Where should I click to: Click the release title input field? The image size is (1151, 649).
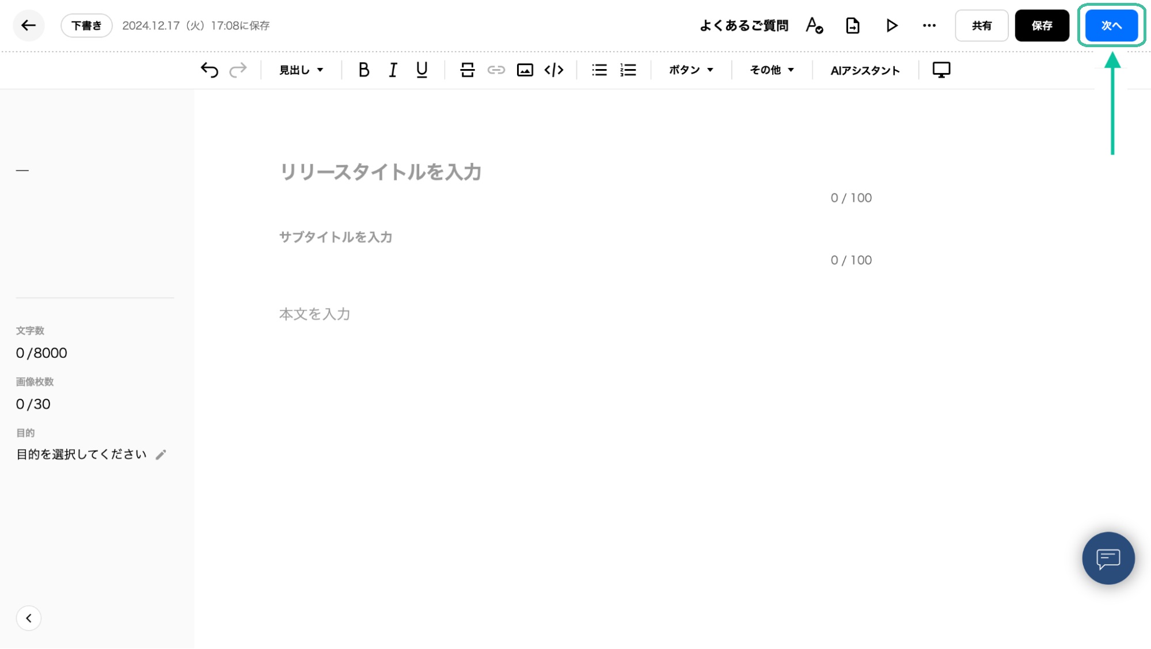(x=380, y=172)
